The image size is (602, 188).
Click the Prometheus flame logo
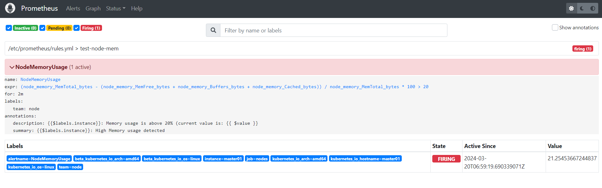coord(10,8)
